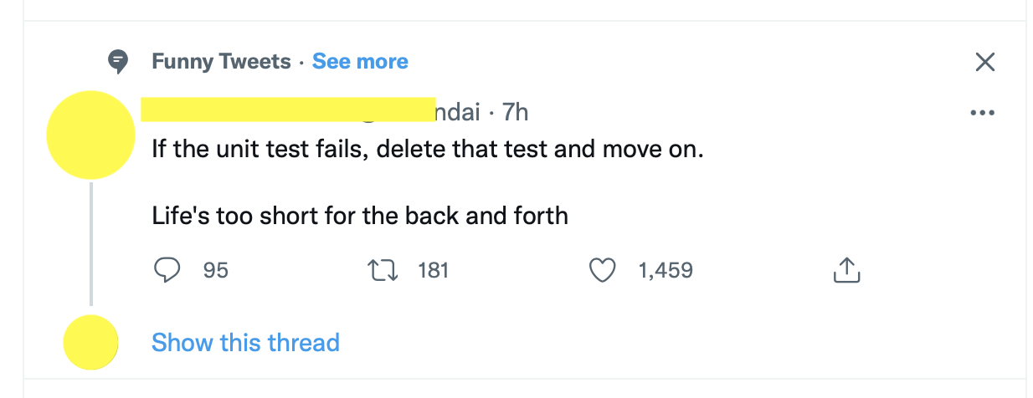Click the retweet count 181
Image resolution: width=1033 pixels, height=398 pixels.
[433, 270]
